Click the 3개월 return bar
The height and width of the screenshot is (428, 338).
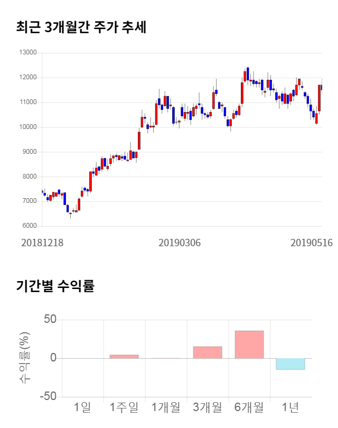coord(208,352)
